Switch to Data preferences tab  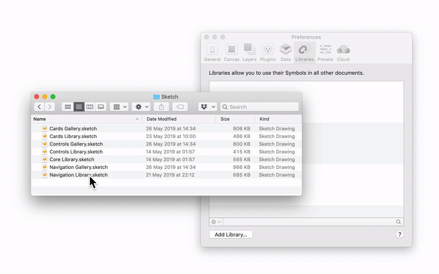click(285, 53)
